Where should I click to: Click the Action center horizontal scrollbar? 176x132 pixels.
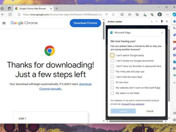[x=136, y=121]
